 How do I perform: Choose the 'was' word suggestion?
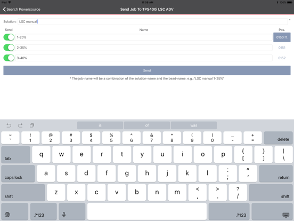(x=194, y=125)
